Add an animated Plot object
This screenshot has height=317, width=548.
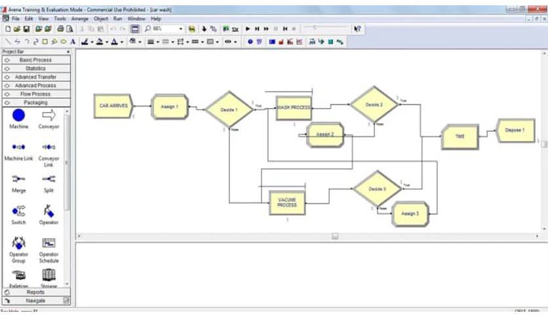pos(299,42)
